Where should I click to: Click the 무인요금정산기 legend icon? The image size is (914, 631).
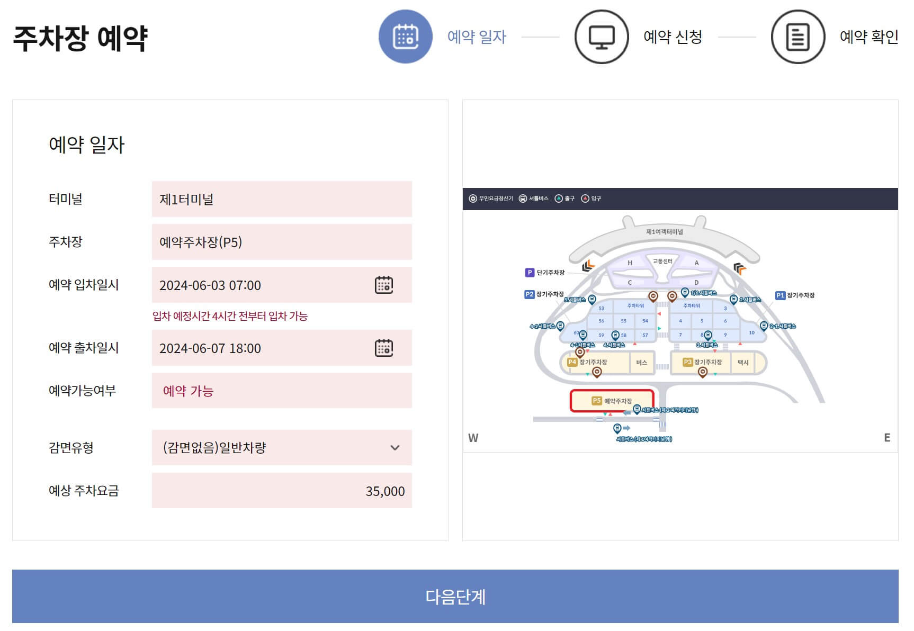pyautogui.click(x=473, y=199)
